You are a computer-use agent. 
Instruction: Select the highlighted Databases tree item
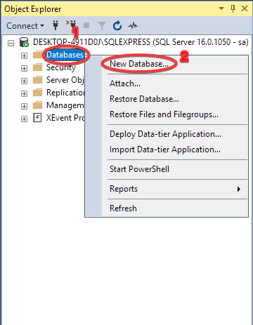(65, 55)
